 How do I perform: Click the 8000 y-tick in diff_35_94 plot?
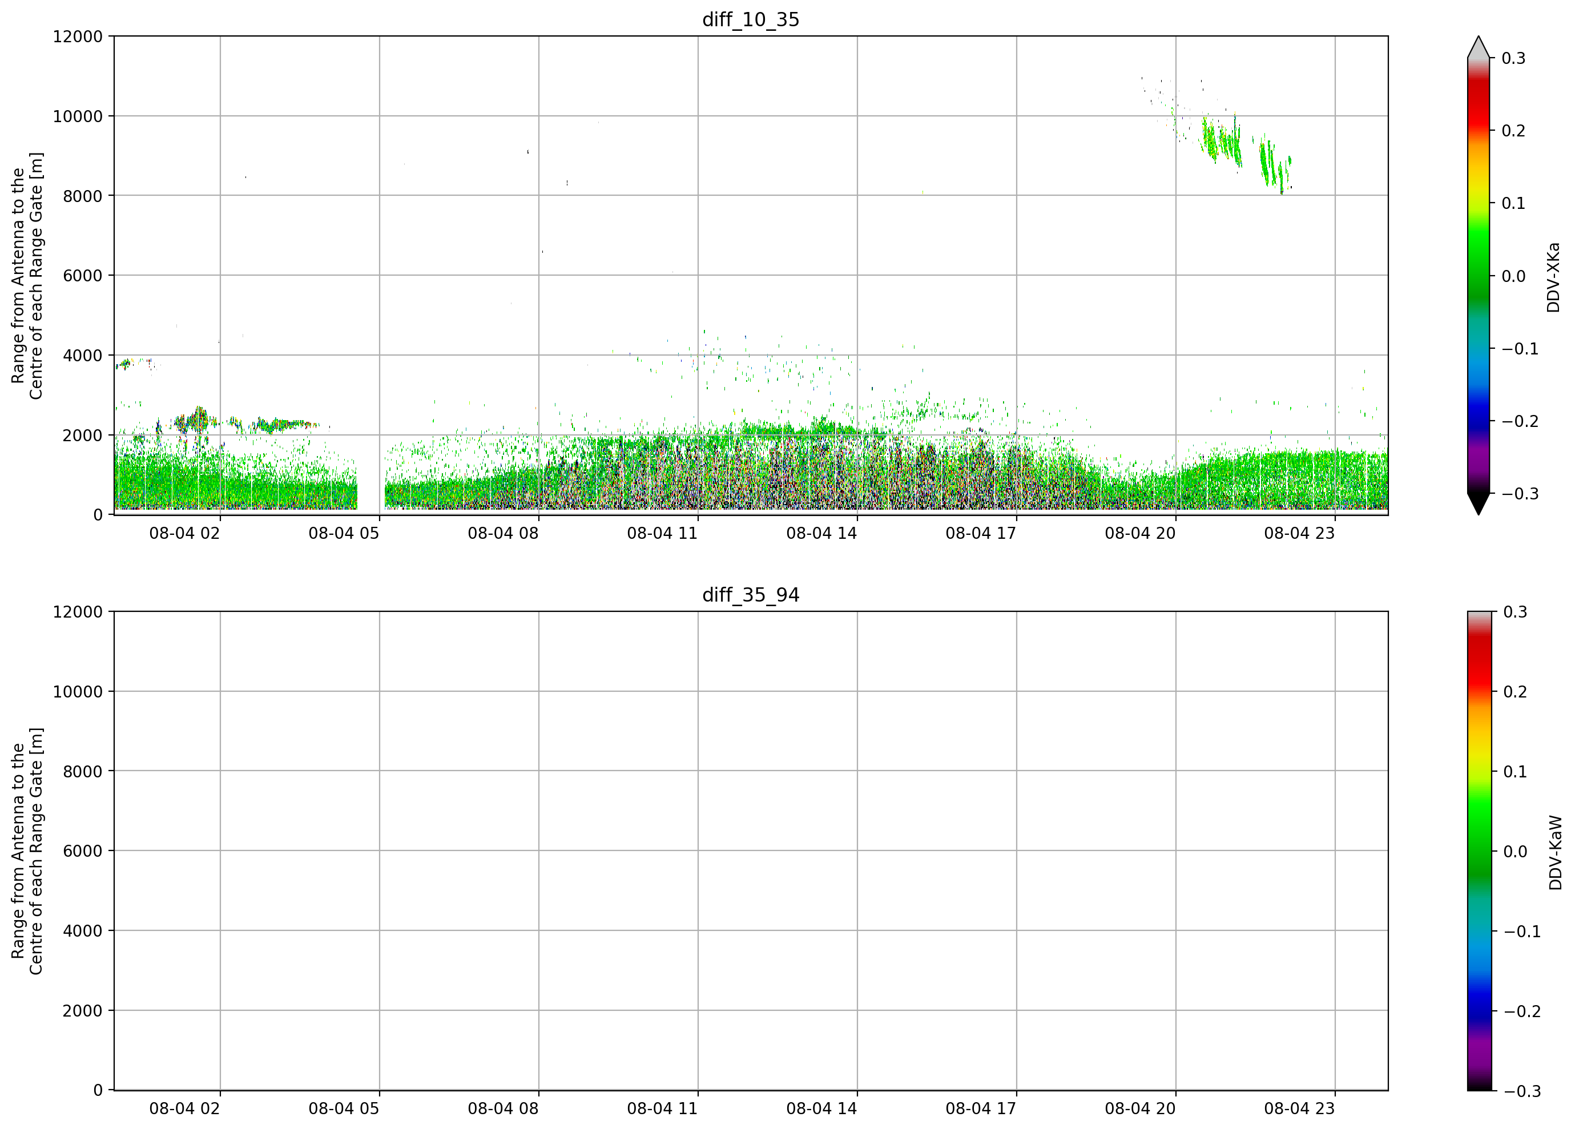[x=83, y=772]
